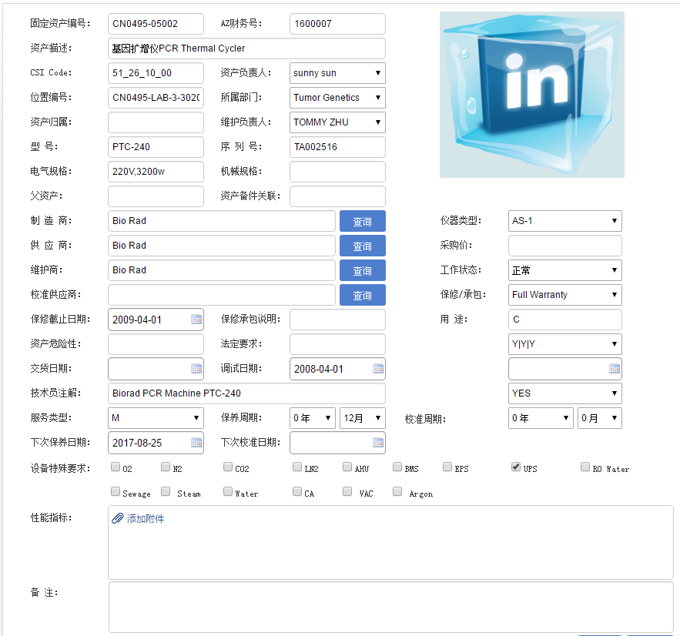Open calendar for the empty date field below 用途

click(x=614, y=369)
